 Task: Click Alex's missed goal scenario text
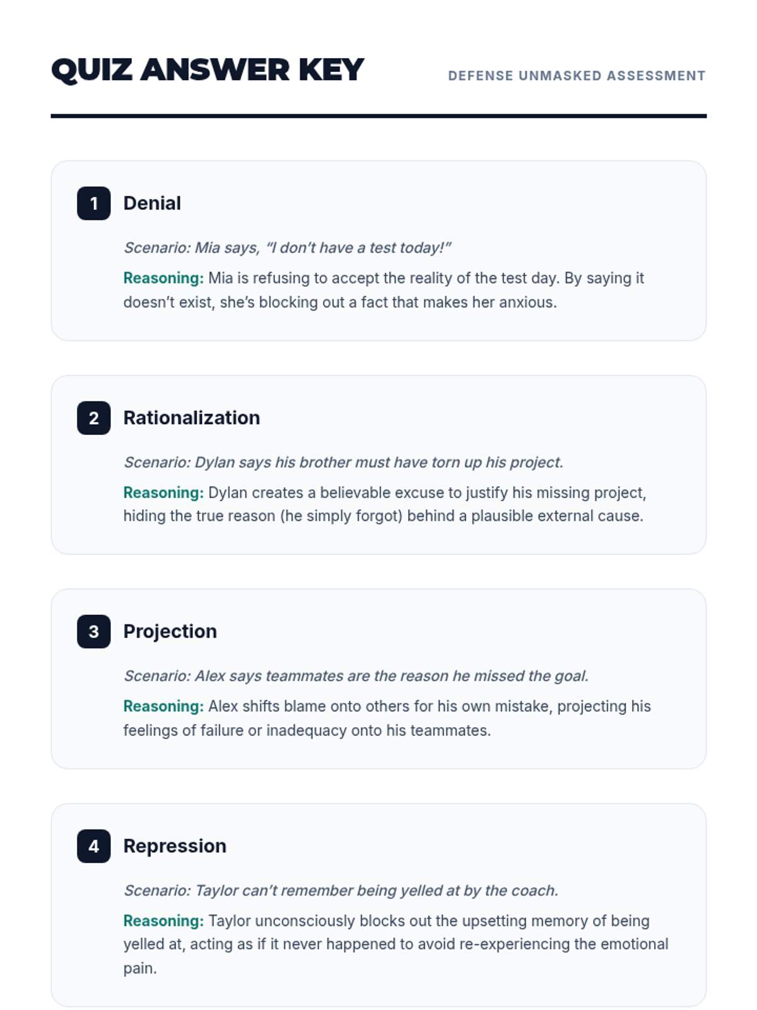[x=356, y=676]
